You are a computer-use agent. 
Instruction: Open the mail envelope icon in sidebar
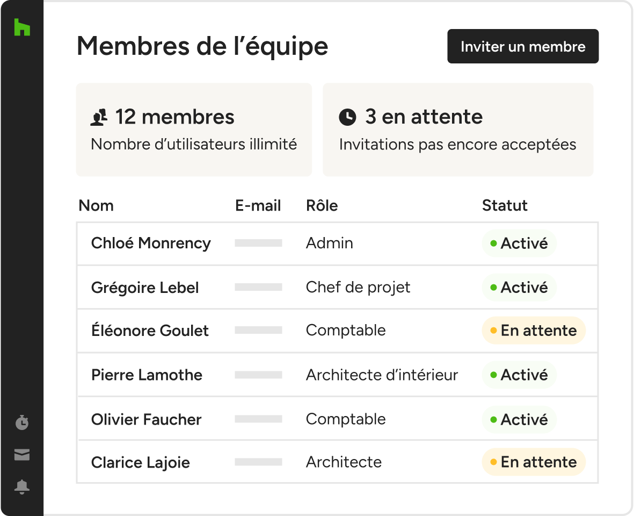pos(22,455)
